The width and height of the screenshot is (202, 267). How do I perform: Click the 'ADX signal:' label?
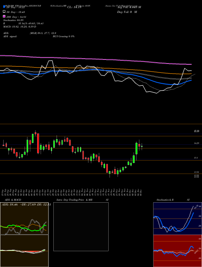pos(10,36)
